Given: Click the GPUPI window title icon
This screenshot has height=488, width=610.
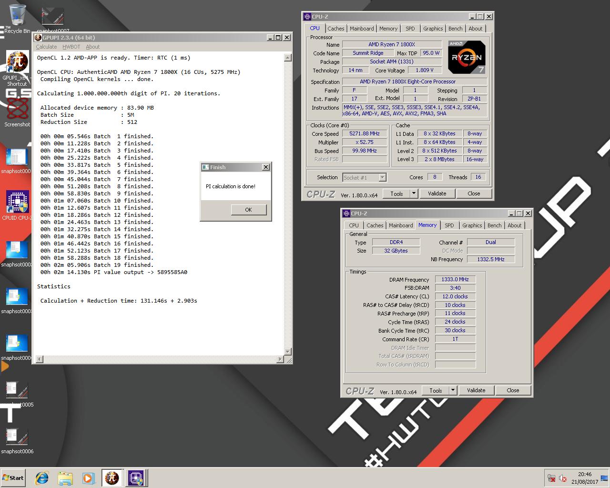Looking at the screenshot, I should pos(38,38).
